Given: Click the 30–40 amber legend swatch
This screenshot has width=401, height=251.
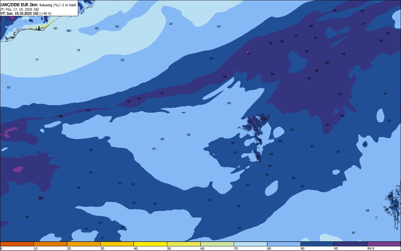Looking at the screenshot, I should tap(117, 244).
